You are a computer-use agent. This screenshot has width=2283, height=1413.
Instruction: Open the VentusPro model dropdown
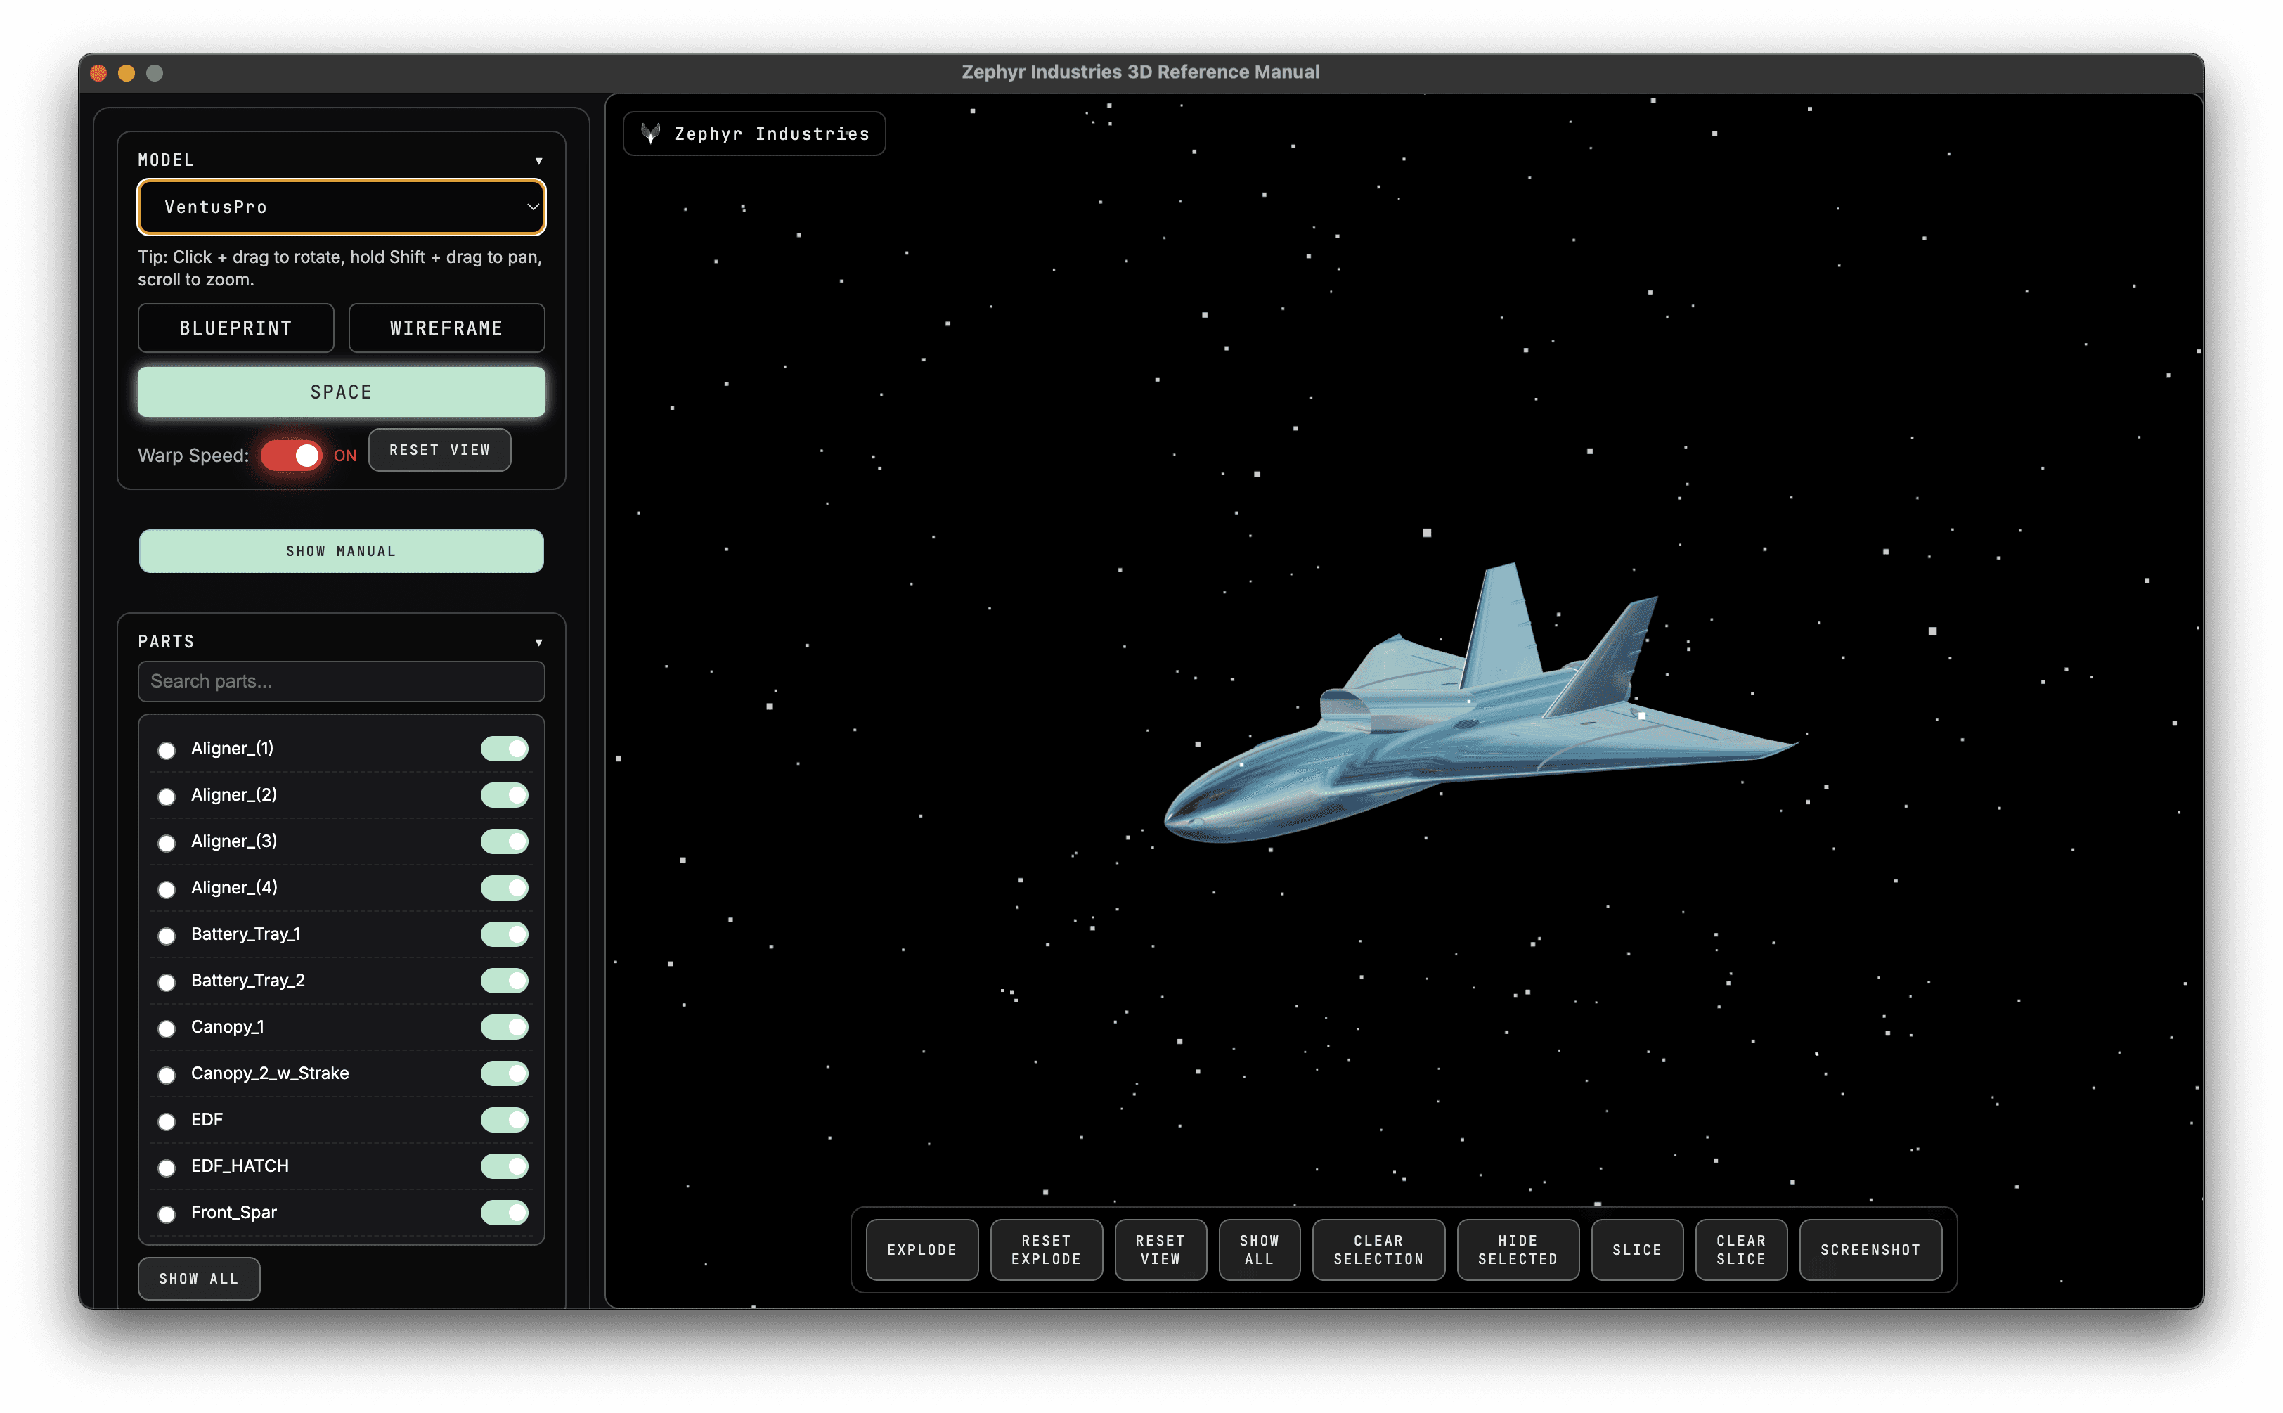click(341, 207)
